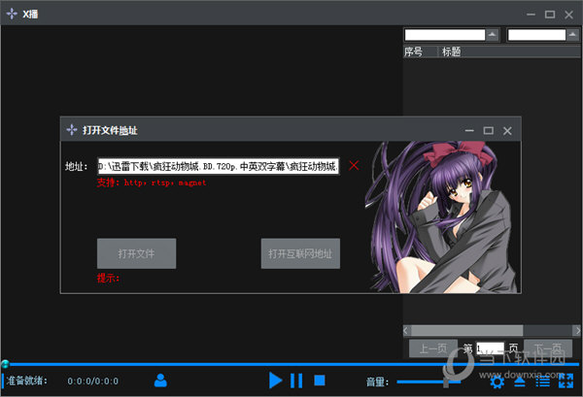The height and width of the screenshot is (397, 583).
Task: Click the 0:0:0/0:0:0 time display
Action: point(93,381)
